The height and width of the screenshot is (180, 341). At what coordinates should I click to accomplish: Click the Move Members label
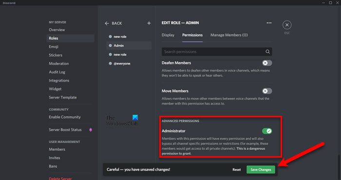tap(175, 91)
